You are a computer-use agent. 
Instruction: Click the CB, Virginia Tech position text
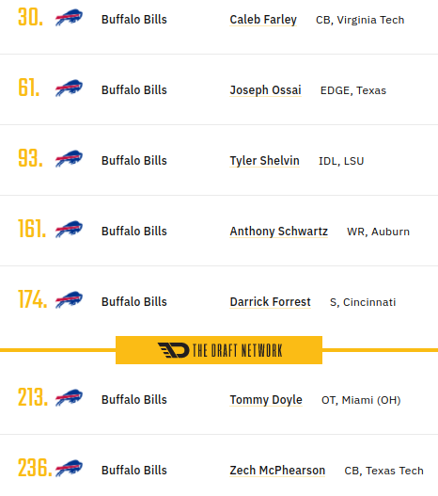point(360,21)
